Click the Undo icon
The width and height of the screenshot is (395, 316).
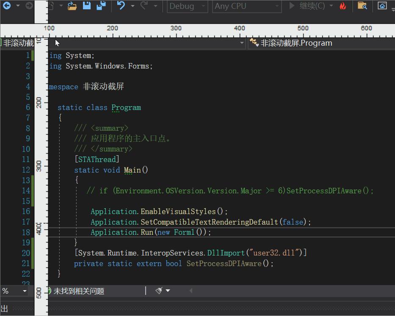point(121,6)
